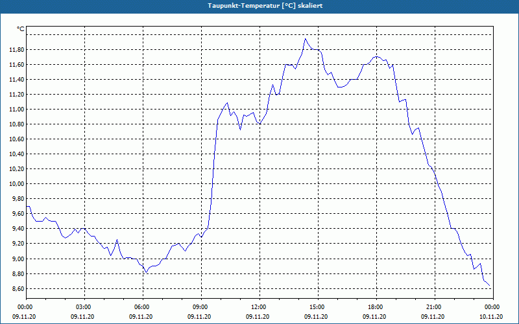Select the 11,40 y-axis label
The height and width of the screenshot is (324, 519).
[x=16, y=80]
